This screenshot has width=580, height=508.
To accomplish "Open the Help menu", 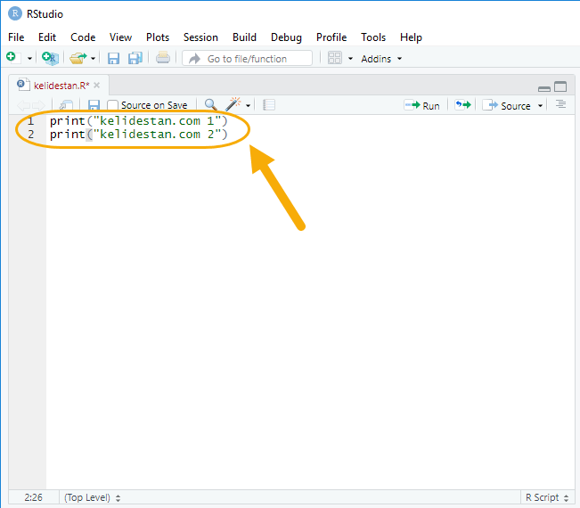I will pyautogui.click(x=411, y=37).
